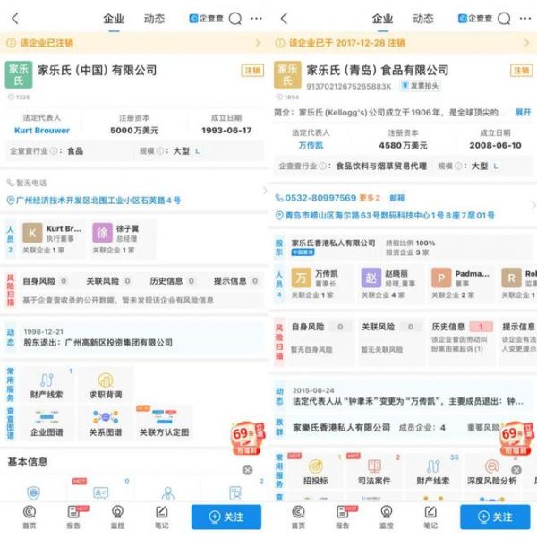Select 企业 tab on 家乐氏(中国) page

pos(114,19)
